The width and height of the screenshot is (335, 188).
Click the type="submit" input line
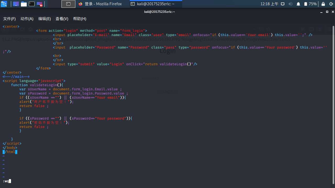125,64
